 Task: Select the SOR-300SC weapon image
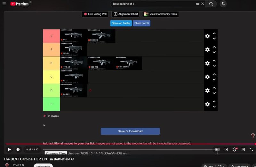[x=129, y=63]
